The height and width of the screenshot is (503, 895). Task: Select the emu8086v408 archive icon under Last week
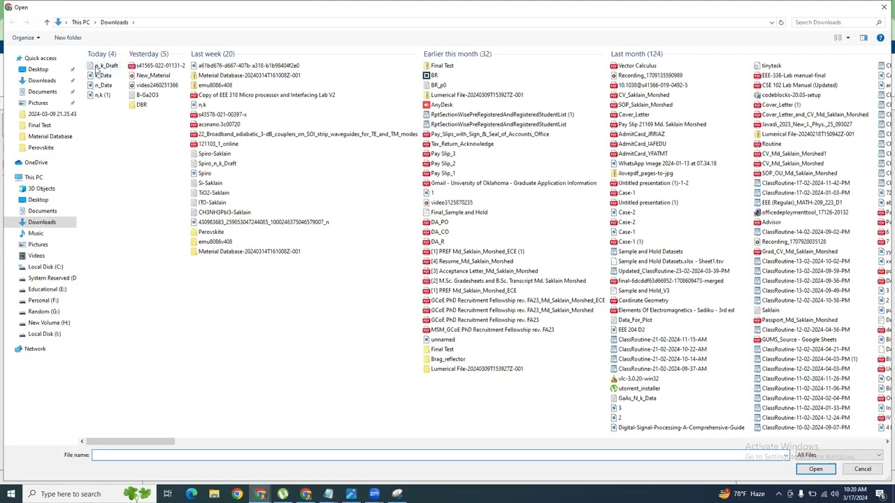tap(194, 85)
